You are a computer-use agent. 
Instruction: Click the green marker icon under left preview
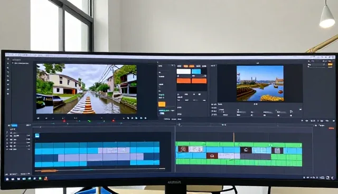coord(89,121)
